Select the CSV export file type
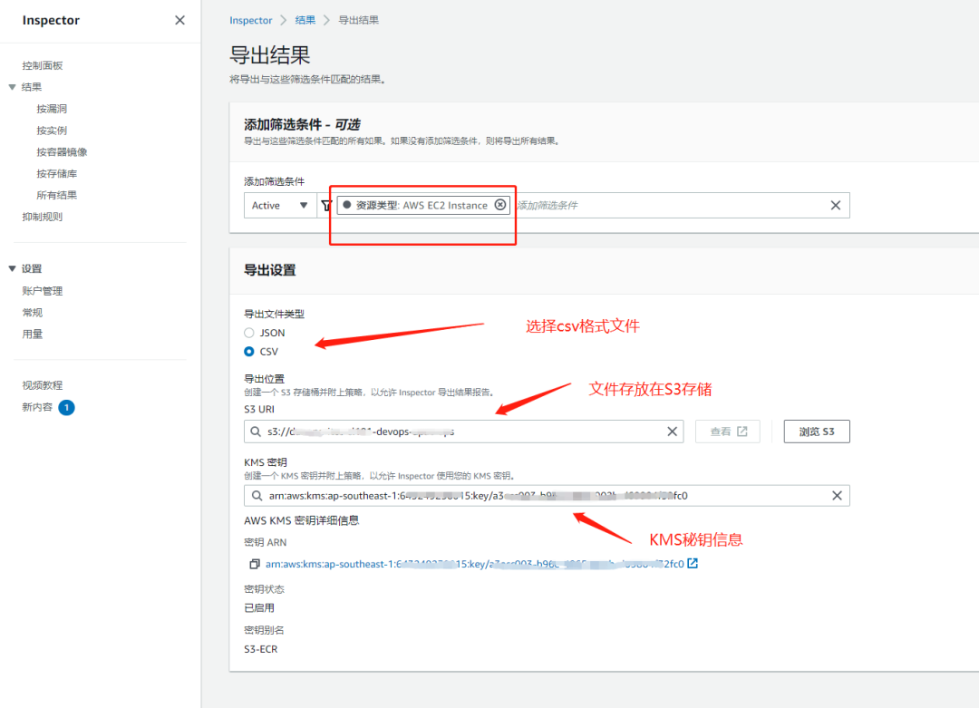Viewport: 979px width, 708px height. point(248,351)
